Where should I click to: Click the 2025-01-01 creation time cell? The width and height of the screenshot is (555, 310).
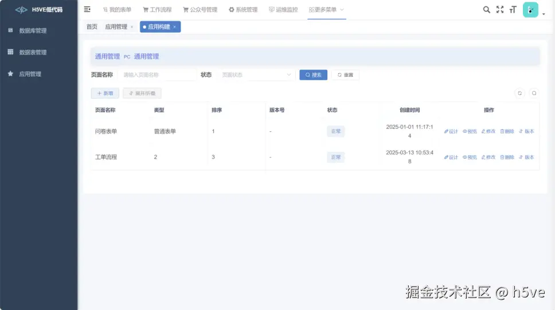pyautogui.click(x=409, y=131)
